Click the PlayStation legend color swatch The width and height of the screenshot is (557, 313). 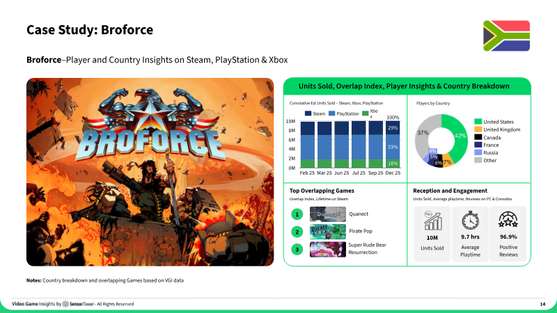pos(332,113)
